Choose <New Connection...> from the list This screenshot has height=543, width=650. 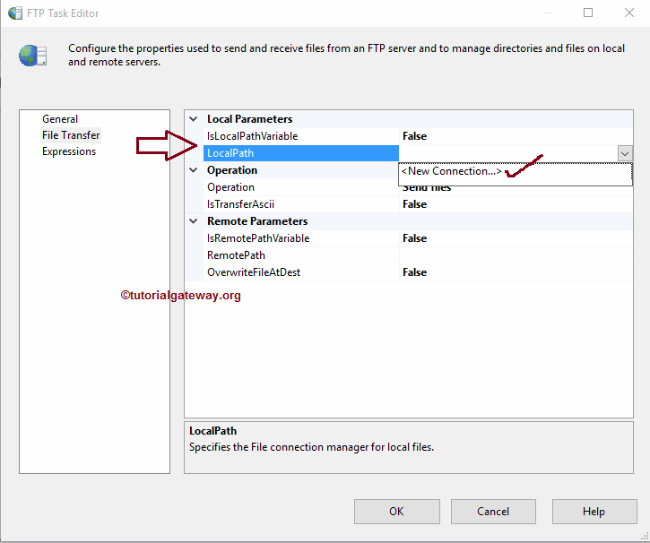(x=452, y=171)
